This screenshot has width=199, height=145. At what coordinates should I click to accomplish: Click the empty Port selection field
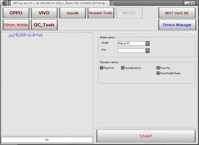pos(132,51)
